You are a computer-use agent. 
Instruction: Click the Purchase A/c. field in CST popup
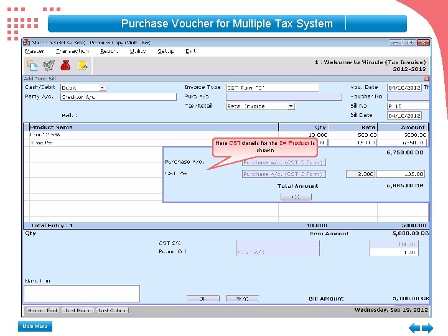pyautogui.click(x=284, y=162)
